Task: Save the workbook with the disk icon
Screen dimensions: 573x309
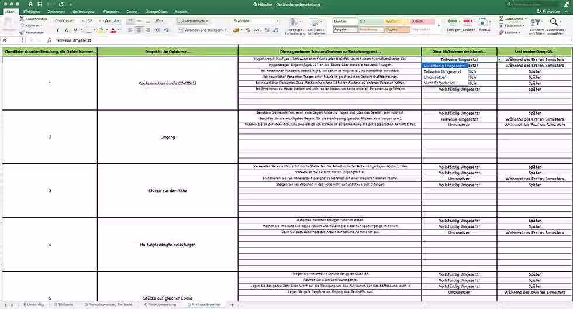Action: coord(40,4)
